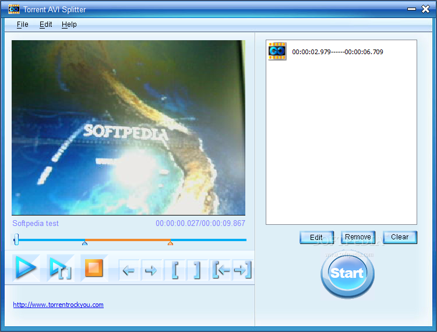Screen dimensions: 437x332
Task: Remove the selected segment
Action: 358,237
